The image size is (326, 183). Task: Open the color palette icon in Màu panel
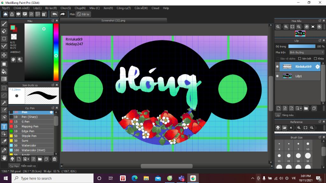[13, 60]
